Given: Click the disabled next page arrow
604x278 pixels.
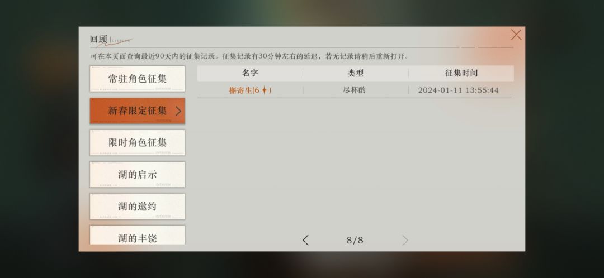Looking at the screenshot, I should [405, 240].
